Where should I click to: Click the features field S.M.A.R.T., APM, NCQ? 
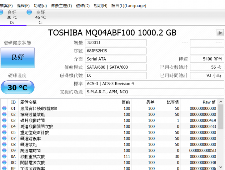point(155,92)
